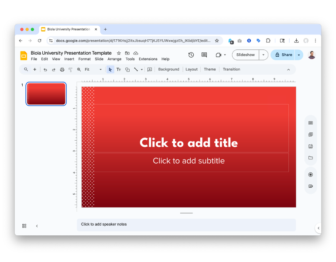The image size is (336, 262).
Task: Start a video call with camera icon
Action: (x=218, y=55)
